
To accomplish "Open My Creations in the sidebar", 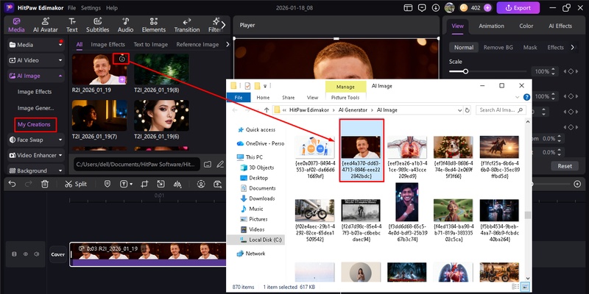I will coord(34,124).
